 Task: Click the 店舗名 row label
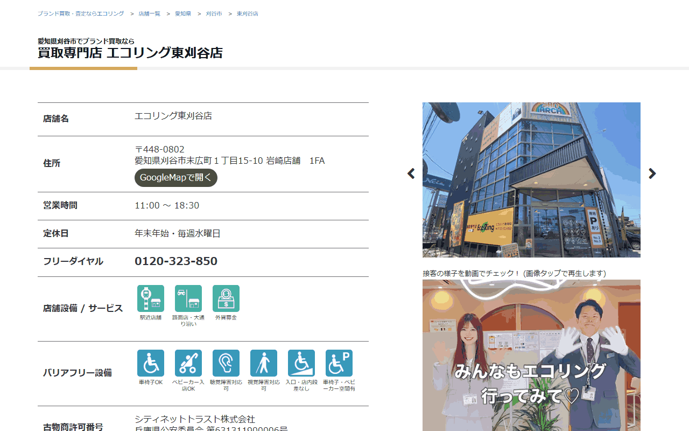56,119
